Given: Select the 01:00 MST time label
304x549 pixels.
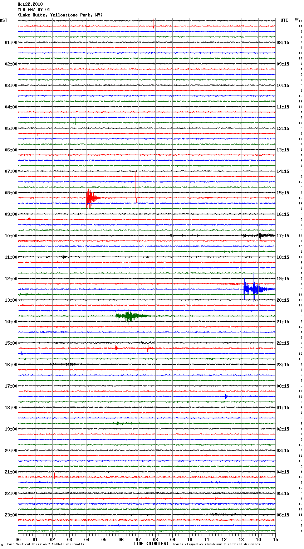Looking at the screenshot, I should 11,43.
